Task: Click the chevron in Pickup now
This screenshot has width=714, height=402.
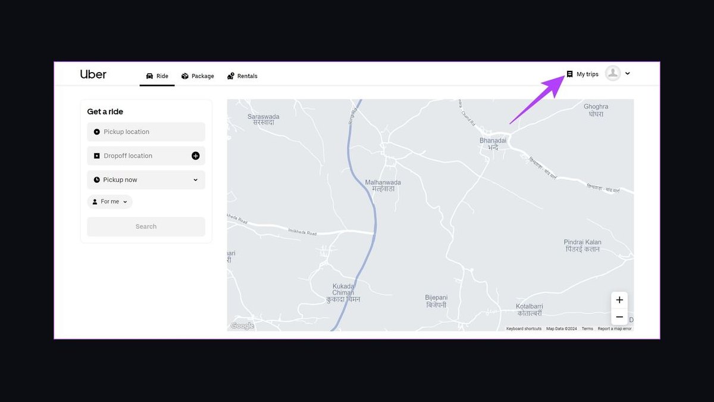Action: coord(195,180)
